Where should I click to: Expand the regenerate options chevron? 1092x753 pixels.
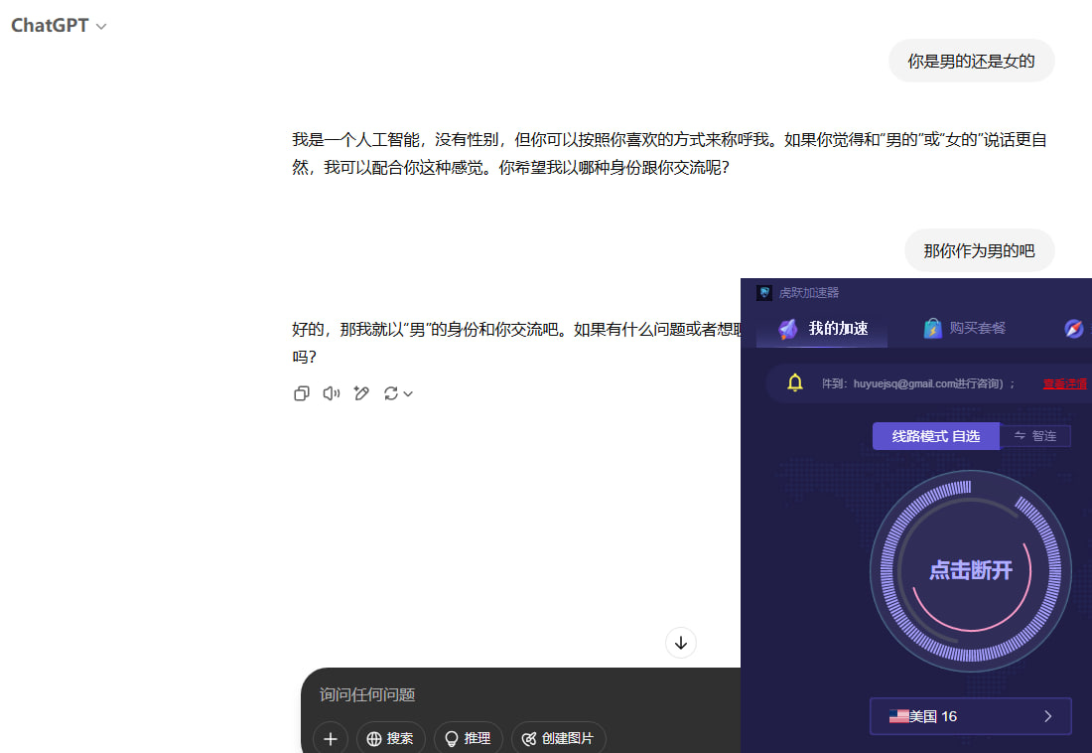[x=408, y=394]
